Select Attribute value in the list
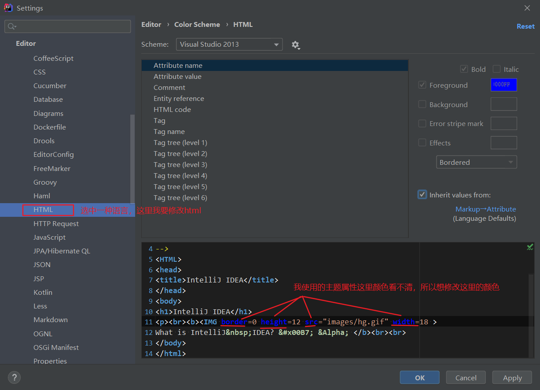This screenshot has height=390, width=540. 177,76
